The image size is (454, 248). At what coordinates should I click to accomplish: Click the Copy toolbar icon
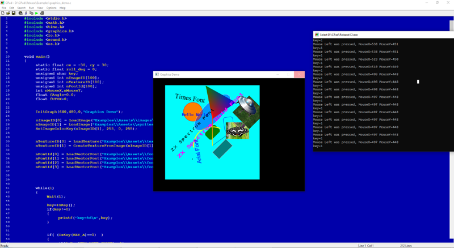[x=31, y=12]
